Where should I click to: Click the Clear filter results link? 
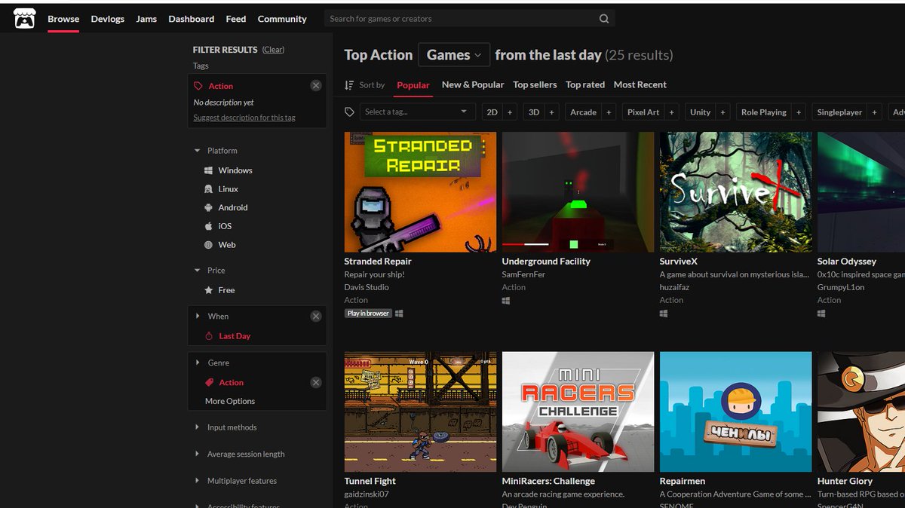pos(273,50)
